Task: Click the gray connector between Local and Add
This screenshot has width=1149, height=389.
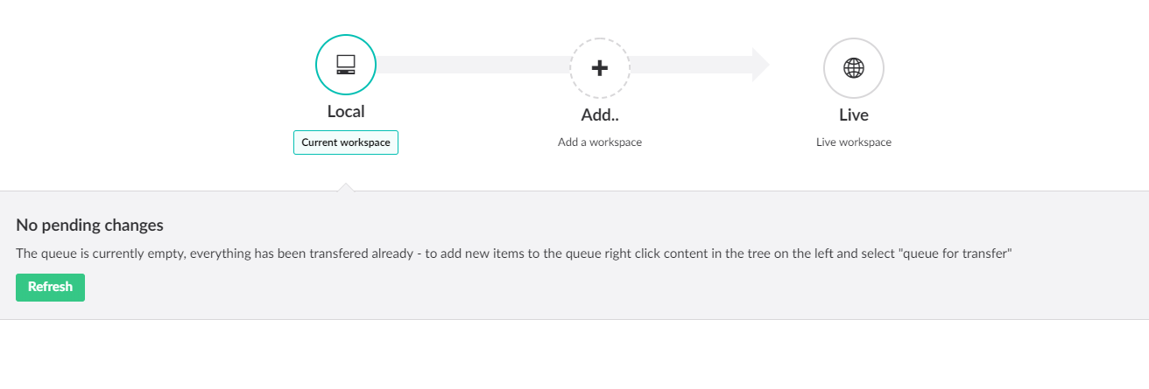Action: (473, 65)
